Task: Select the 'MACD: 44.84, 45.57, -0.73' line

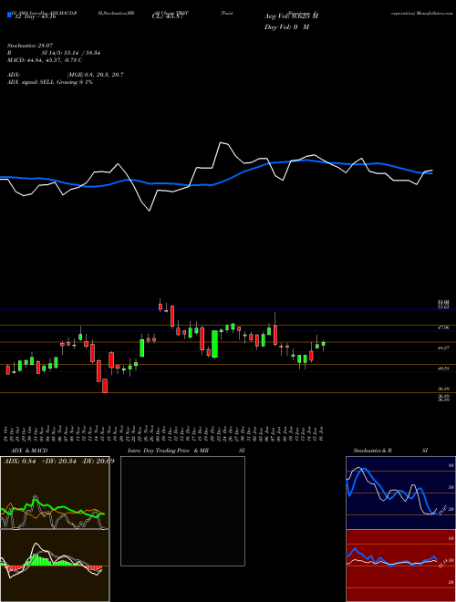Action: [x=45, y=60]
